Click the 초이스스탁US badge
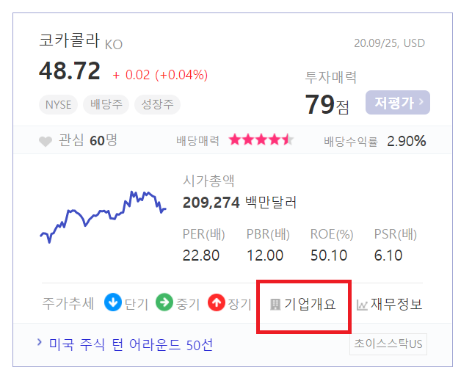This screenshot has width=472, height=381. click(388, 344)
